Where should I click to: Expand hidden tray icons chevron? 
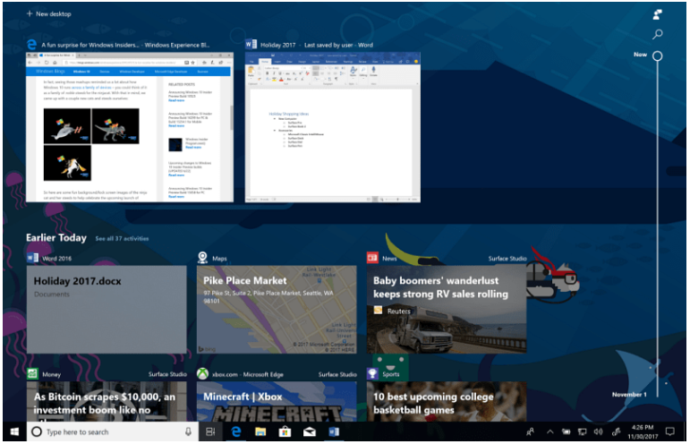click(550, 431)
